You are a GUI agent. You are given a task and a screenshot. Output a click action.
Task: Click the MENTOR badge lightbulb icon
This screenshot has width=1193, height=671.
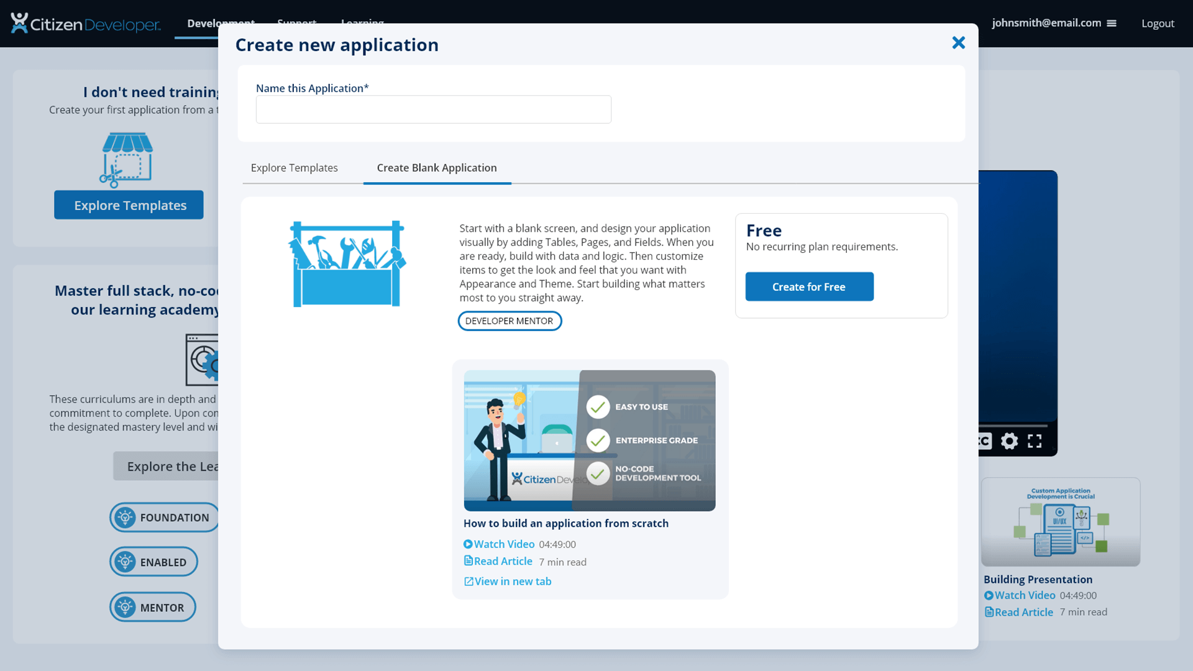[125, 607]
